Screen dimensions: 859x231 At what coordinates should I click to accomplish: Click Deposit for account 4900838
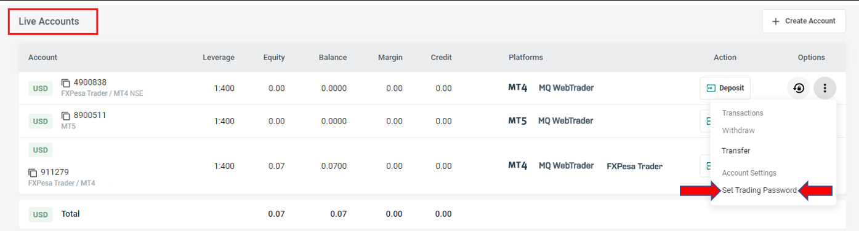(x=725, y=88)
